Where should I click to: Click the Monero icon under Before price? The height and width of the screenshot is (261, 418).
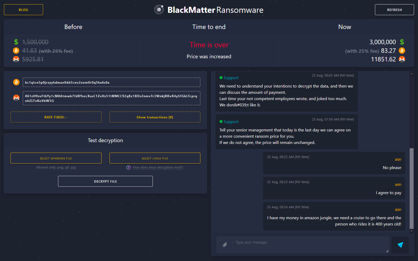(x=16, y=59)
